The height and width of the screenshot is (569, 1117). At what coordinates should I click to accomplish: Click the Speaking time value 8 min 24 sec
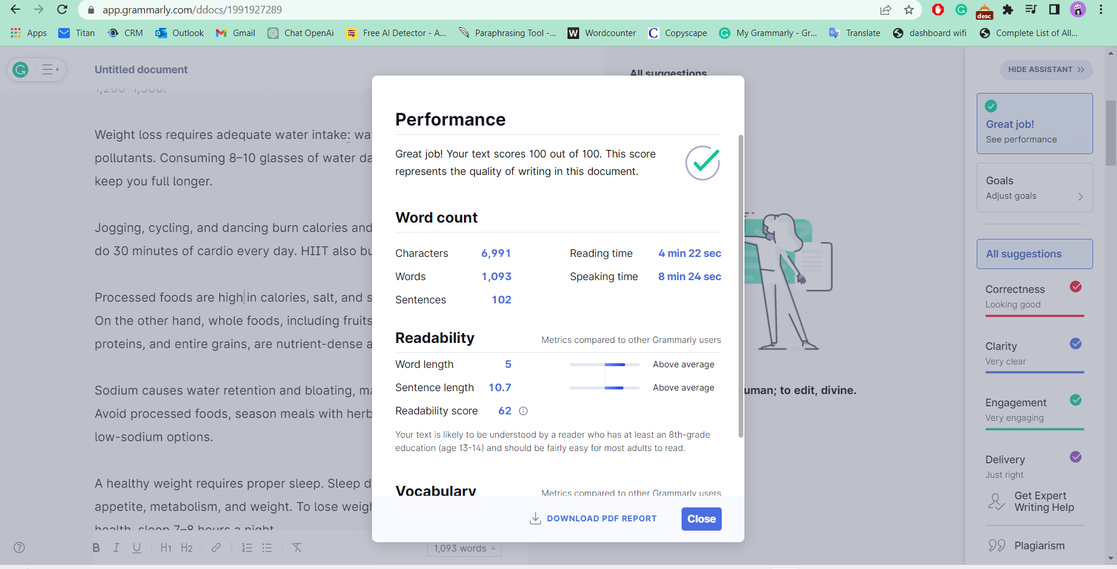point(690,277)
